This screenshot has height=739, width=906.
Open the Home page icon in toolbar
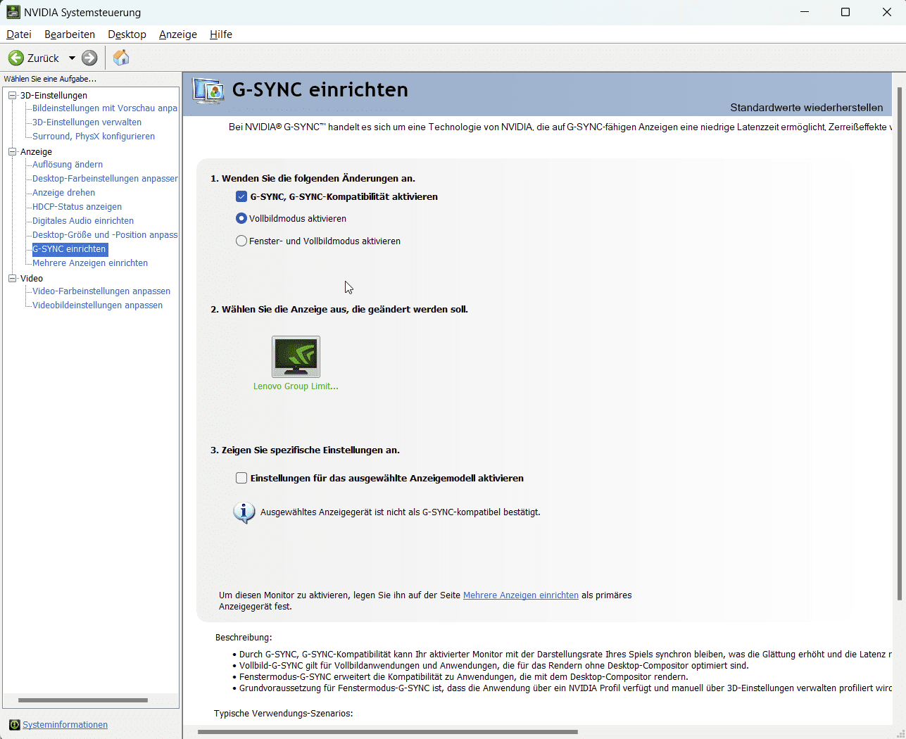click(121, 58)
